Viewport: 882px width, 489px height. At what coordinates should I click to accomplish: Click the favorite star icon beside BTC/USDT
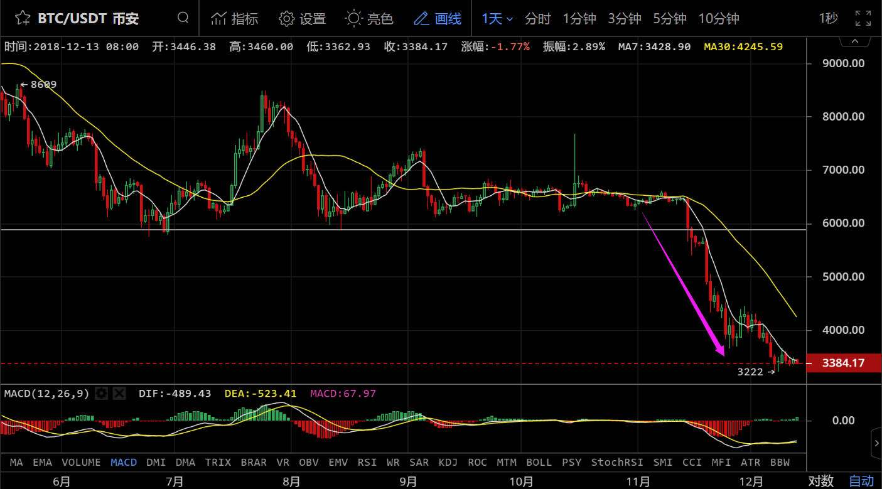pyautogui.click(x=22, y=18)
